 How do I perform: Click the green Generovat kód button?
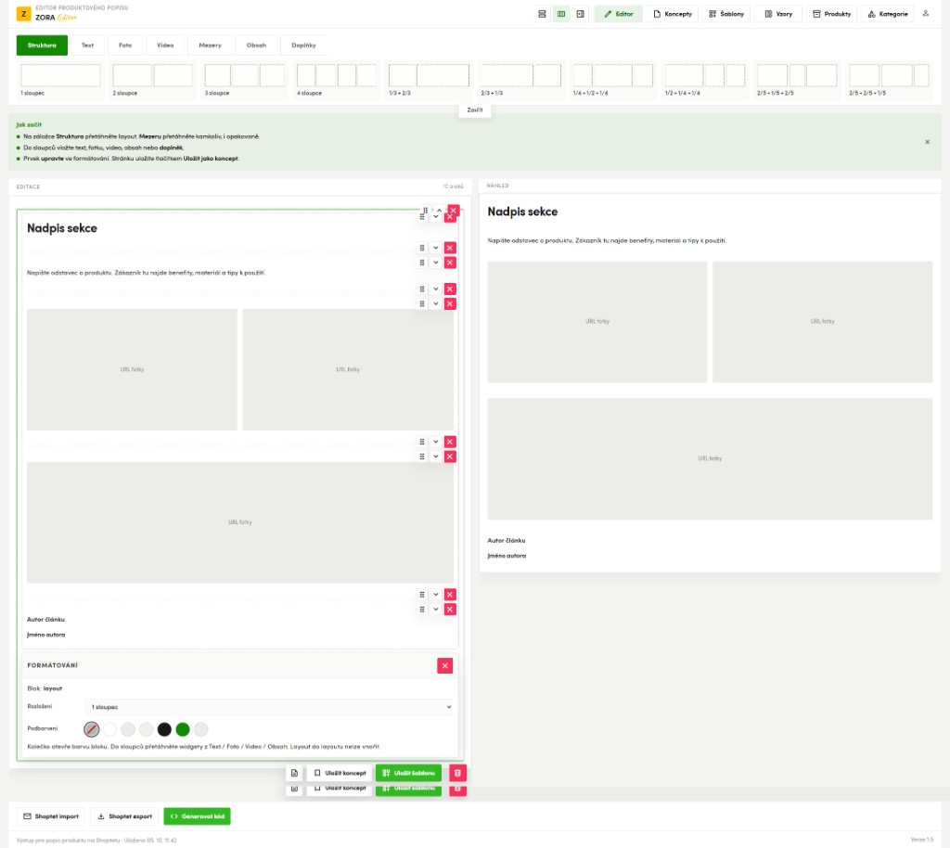pyautogui.click(x=197, y=816)
